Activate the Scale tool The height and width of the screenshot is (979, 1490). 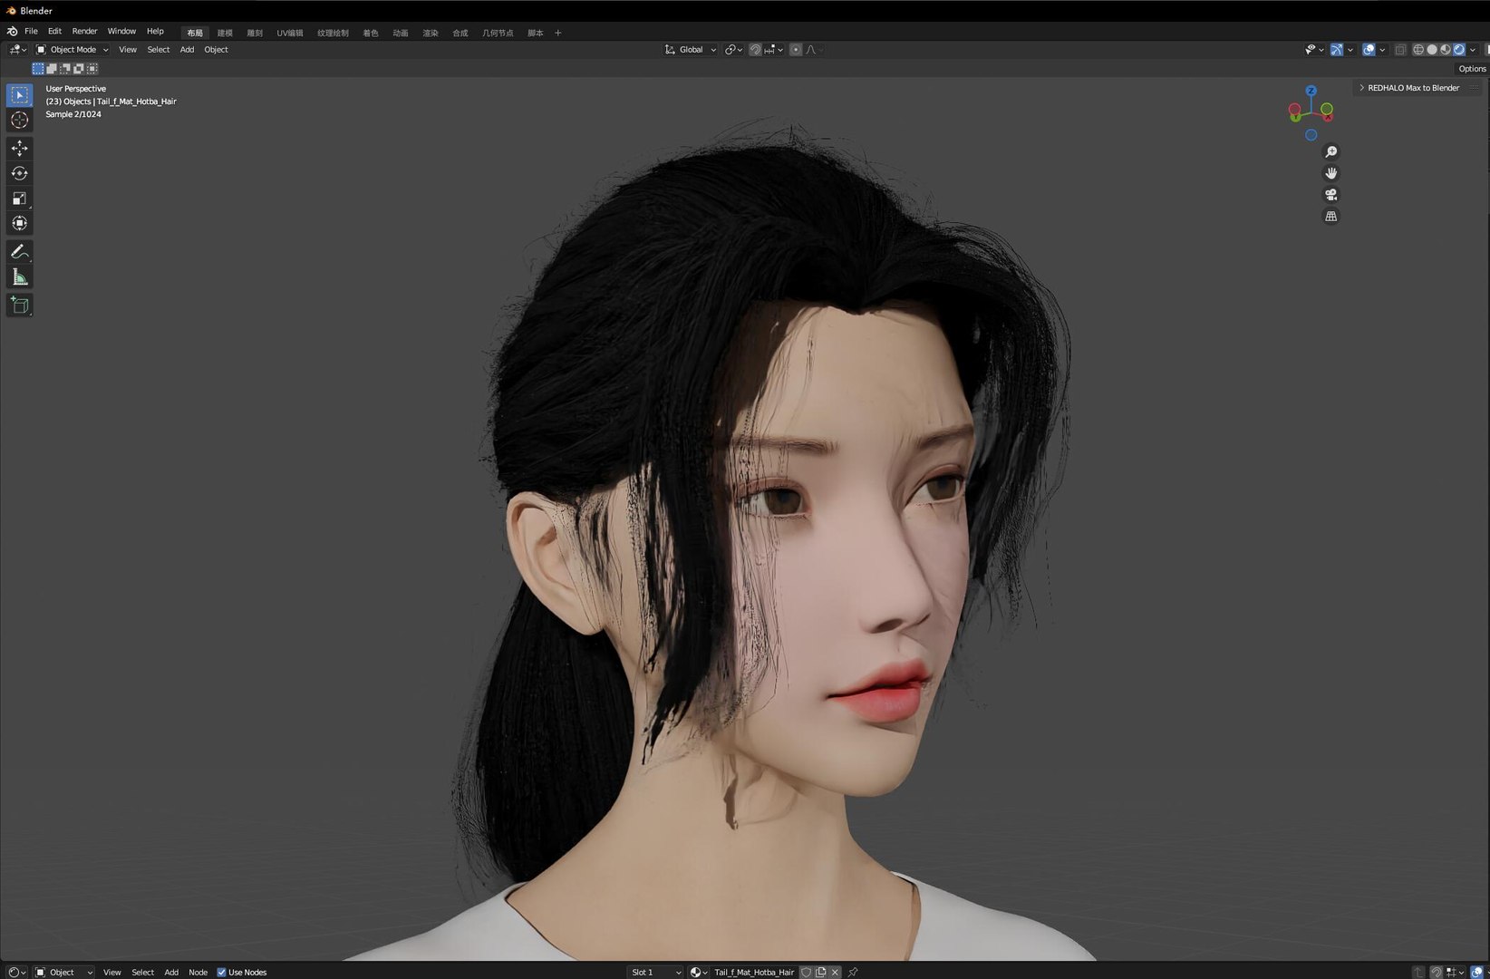[x=19, y=199]
